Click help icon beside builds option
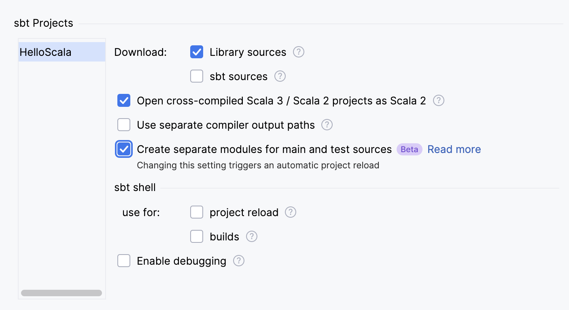This screenshot has height=310, width=569. (252, 237)
